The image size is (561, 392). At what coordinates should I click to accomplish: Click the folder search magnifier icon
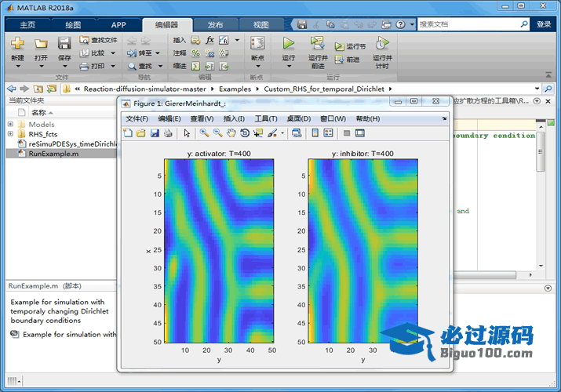pos(548,89)
